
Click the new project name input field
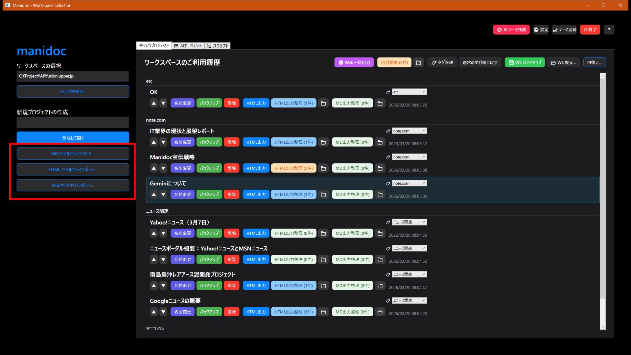click(x=73, y=122)
